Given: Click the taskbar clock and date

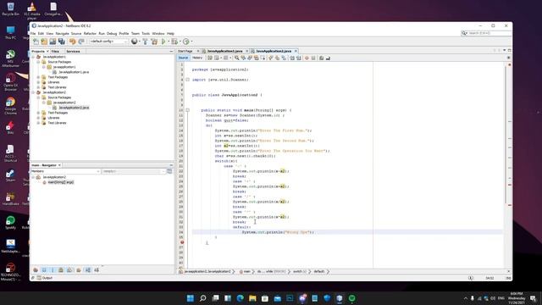Looking at the screenshot, I should 517,298.
